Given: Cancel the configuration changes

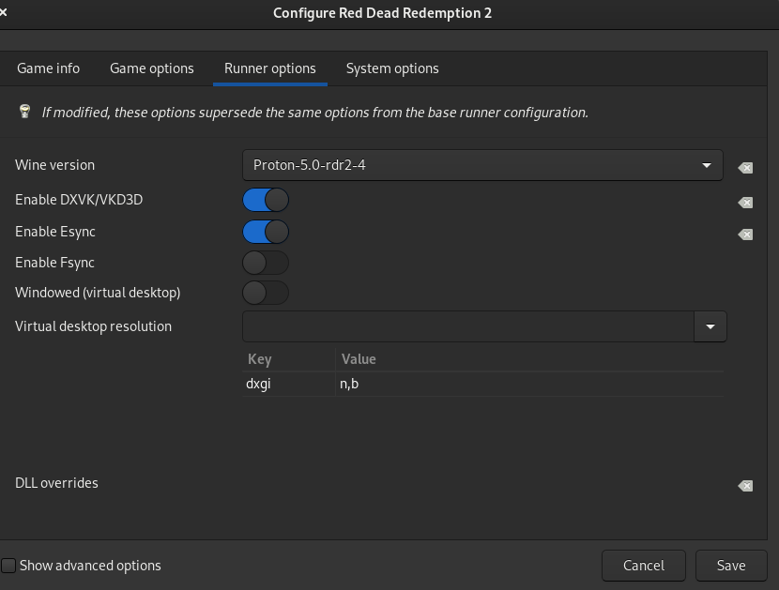Looking at the screenshot, I should (643, 566).
